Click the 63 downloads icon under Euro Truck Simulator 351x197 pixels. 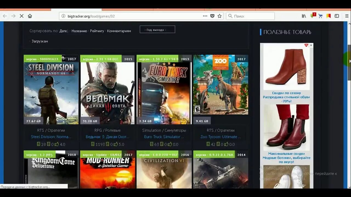tap(152, 144)
